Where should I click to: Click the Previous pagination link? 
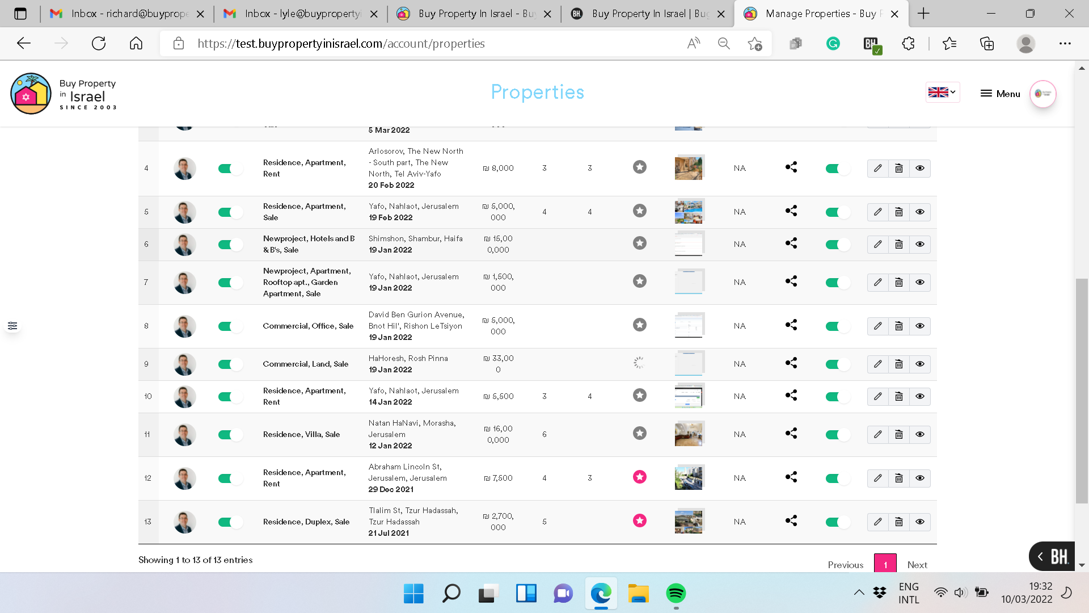coord(845,565)
